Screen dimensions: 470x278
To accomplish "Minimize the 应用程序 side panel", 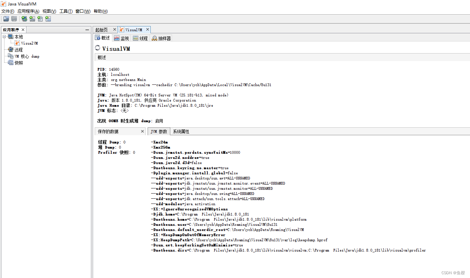I will [87, 30].
